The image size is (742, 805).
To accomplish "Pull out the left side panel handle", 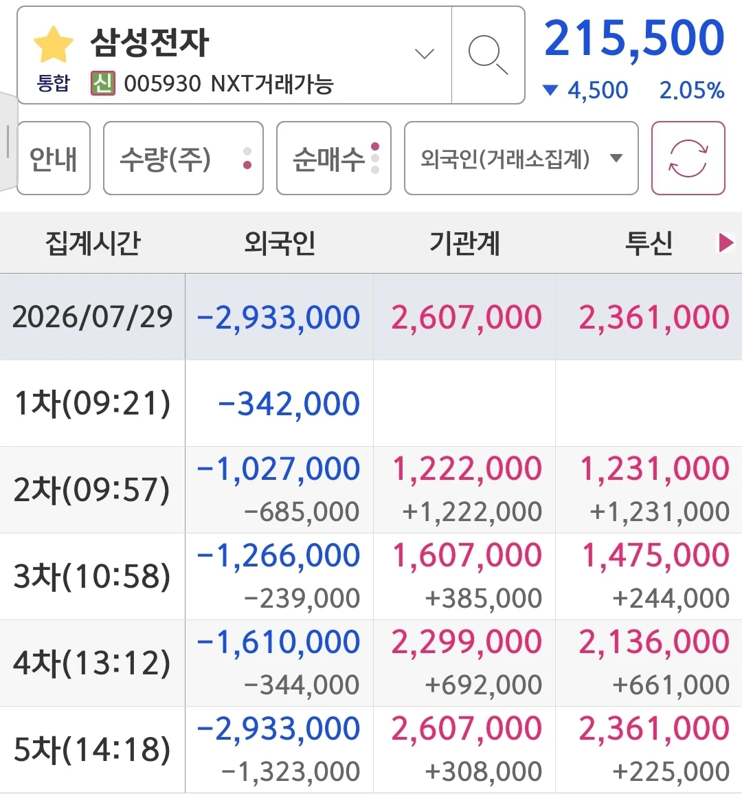I will (x=8, y=141).
